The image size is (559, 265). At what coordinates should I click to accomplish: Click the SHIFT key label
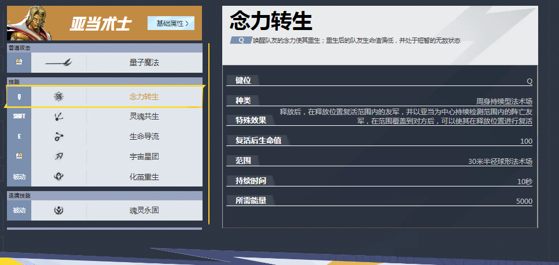click(19, 117)
